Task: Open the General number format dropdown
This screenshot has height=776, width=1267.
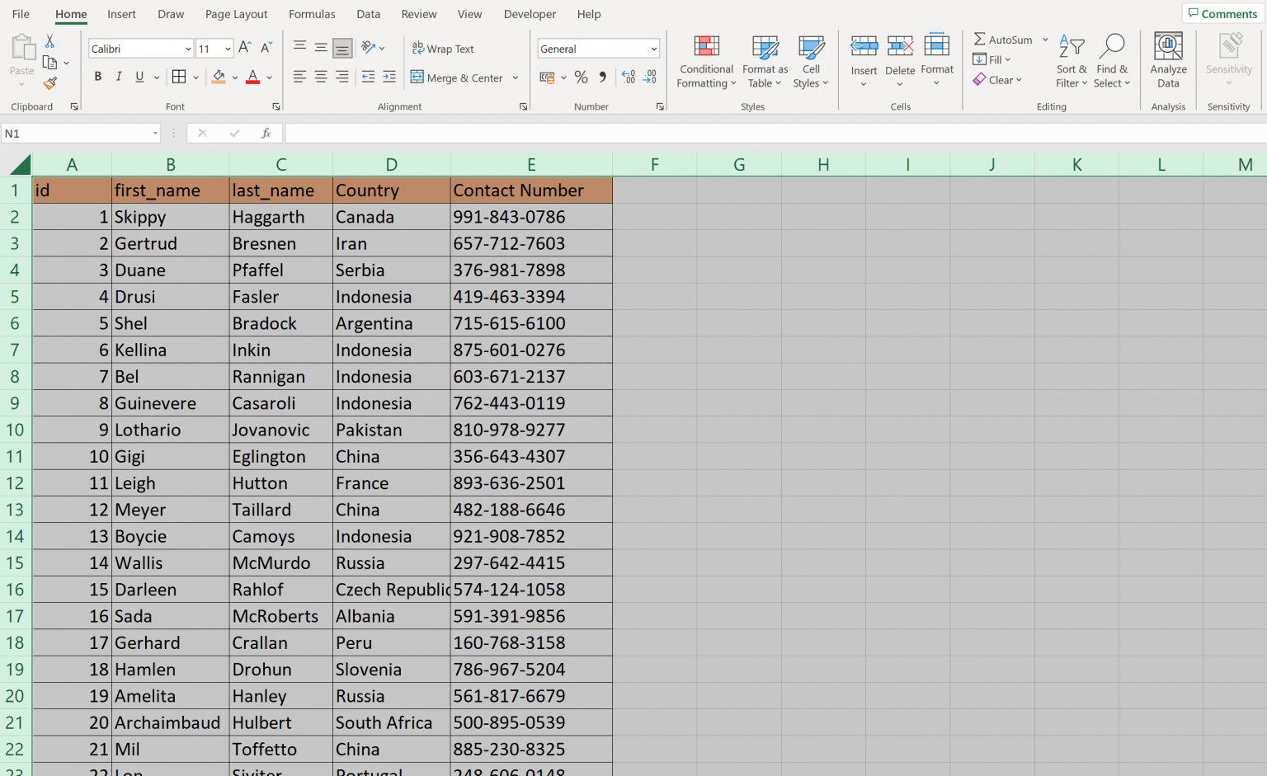Action: tap(652, 48)
